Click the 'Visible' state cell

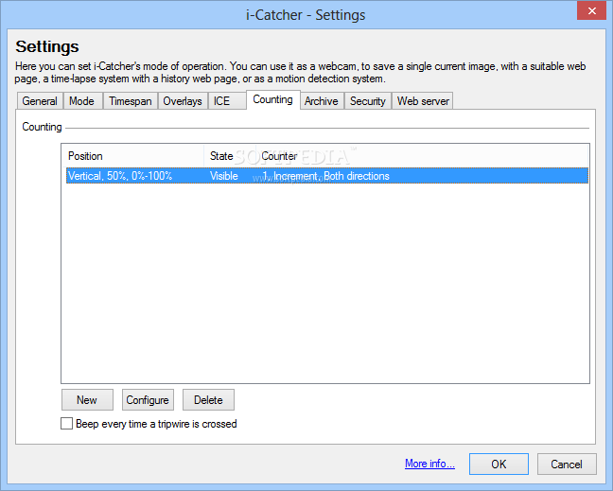[x=224, y=176]
